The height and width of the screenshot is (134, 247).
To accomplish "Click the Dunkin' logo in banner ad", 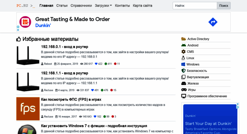I will 25,22.
